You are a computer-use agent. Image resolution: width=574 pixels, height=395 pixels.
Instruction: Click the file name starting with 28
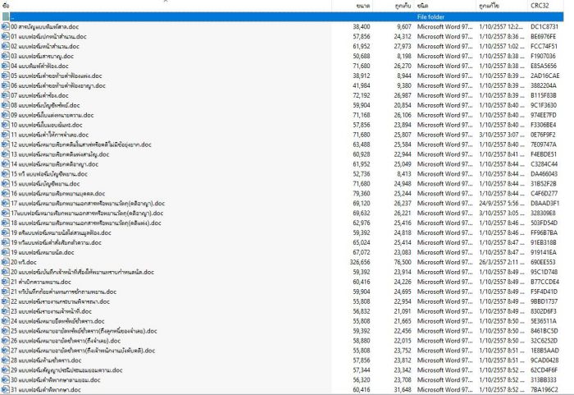(x=46, y=361)
